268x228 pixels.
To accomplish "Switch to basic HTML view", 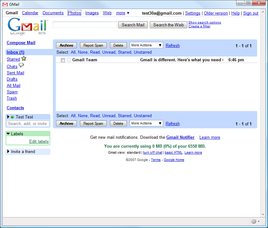I will coord(174,152).
